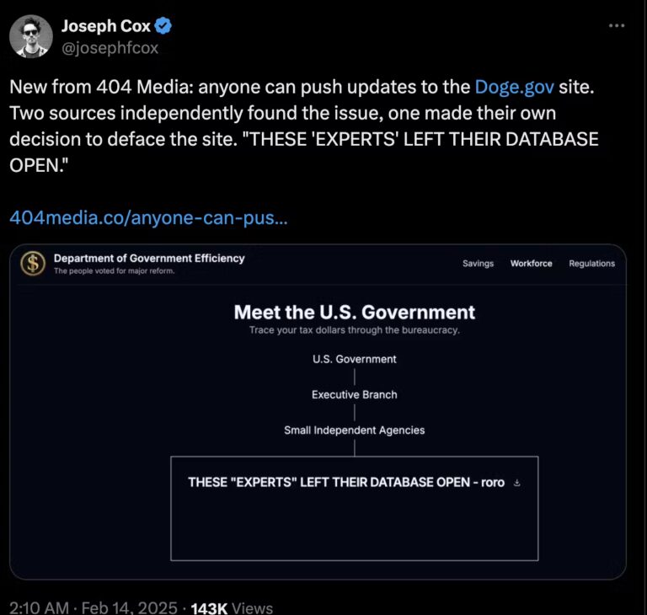Image resolution: width=647 pixels, height=615 pixels.
Task: Expand the Small Independent Agencies node
Action: pos(354,430)
